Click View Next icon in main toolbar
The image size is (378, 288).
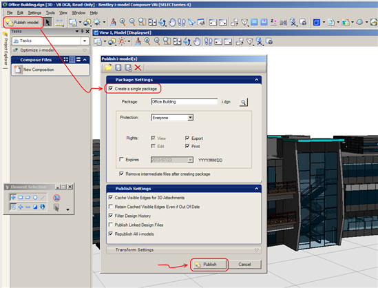(x=223, y=23)
